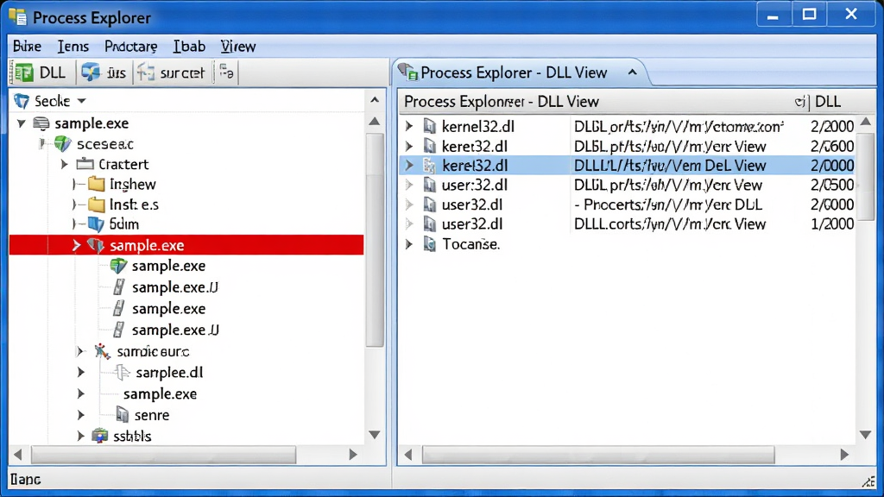
Task: Click the DLL pane horizontal scroll left arrow
Action: tap(408, 454)
